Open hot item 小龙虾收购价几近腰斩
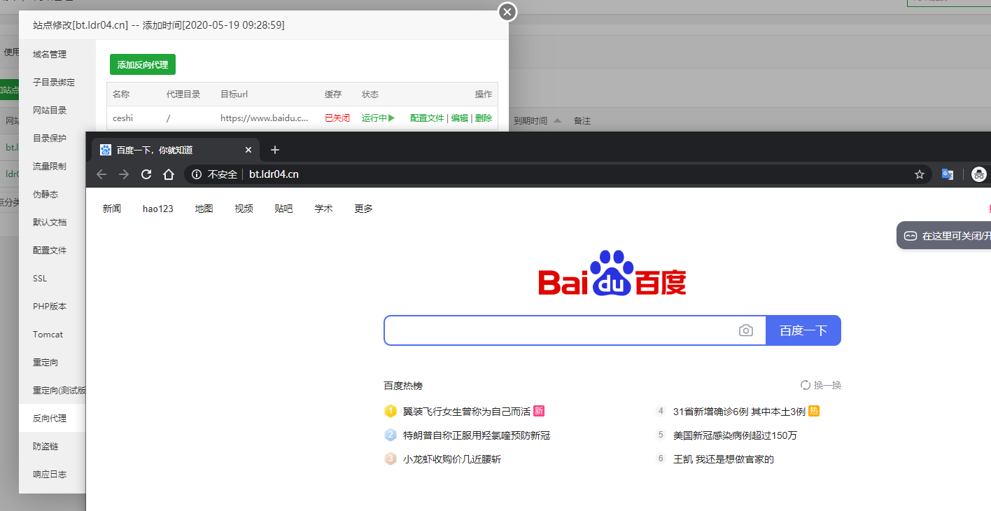991x511 pixels. [452, 459]
